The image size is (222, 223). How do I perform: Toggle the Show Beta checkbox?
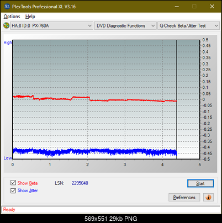click(13, 183)
